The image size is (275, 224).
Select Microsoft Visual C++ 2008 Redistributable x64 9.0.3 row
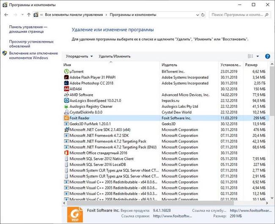[165, 194]
